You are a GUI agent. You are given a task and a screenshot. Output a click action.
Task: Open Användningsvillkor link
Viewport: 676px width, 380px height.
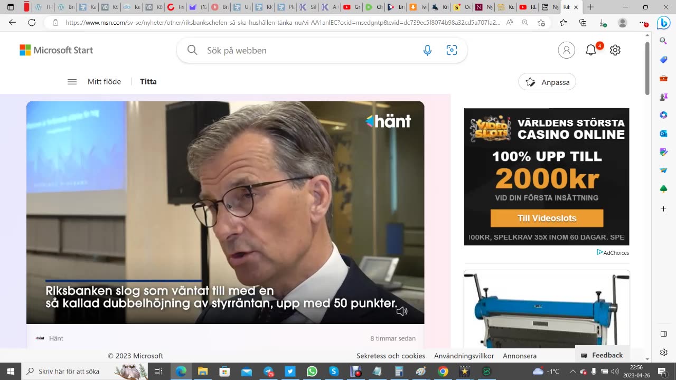point(464,356)
